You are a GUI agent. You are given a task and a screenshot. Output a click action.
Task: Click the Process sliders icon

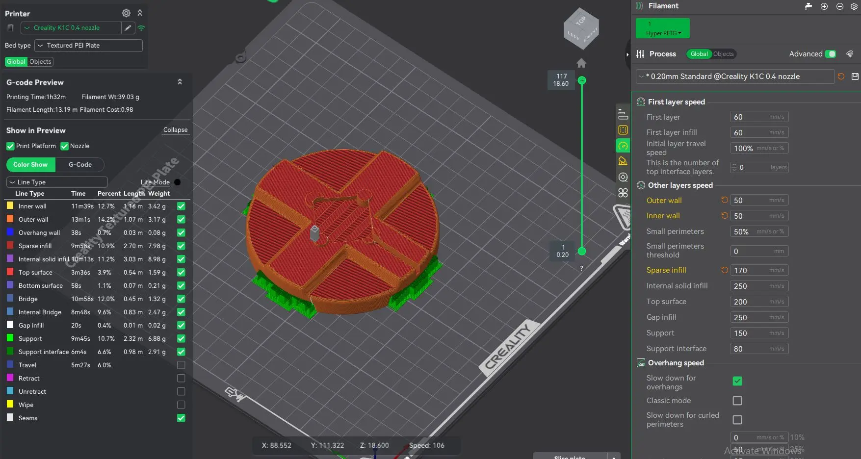pos(640,54)
